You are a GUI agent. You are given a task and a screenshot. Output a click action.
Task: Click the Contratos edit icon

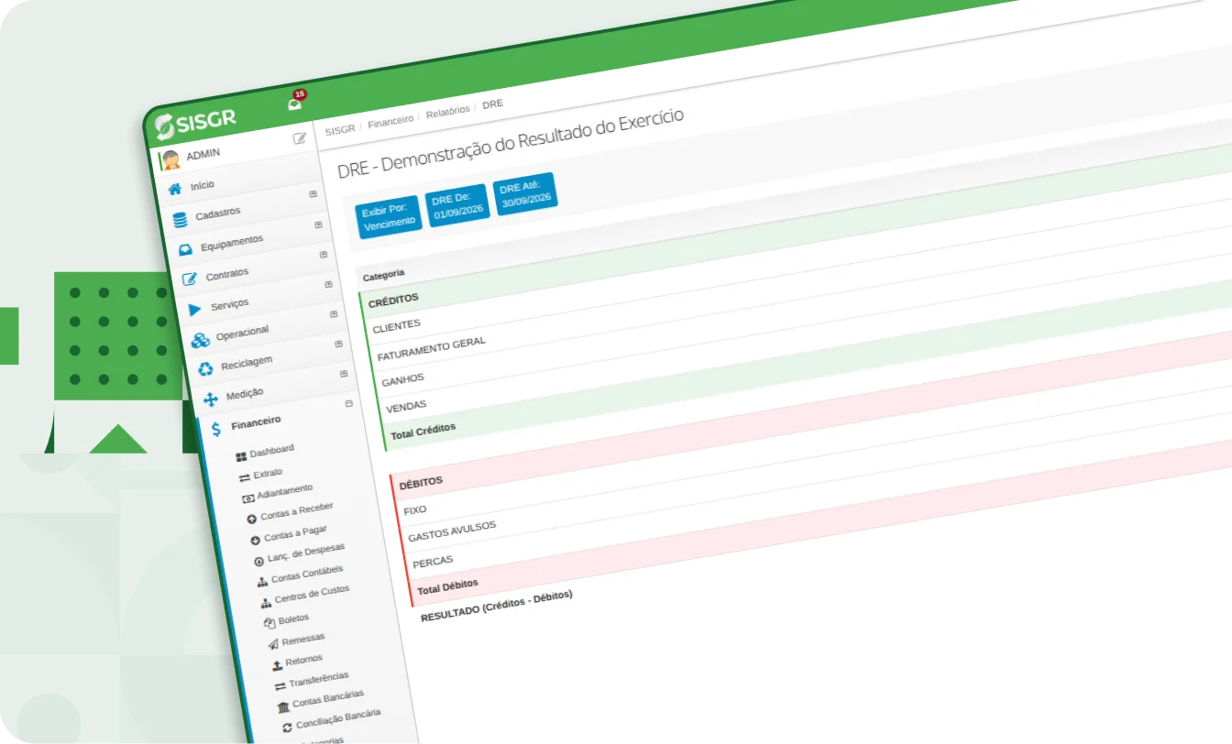(x=190, y=279)
